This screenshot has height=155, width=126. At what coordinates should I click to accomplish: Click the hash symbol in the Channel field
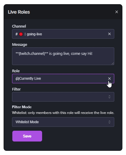coord(17,34)
